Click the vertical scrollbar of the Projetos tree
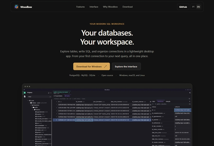This screenshot has height=146, width=214. 52,122
